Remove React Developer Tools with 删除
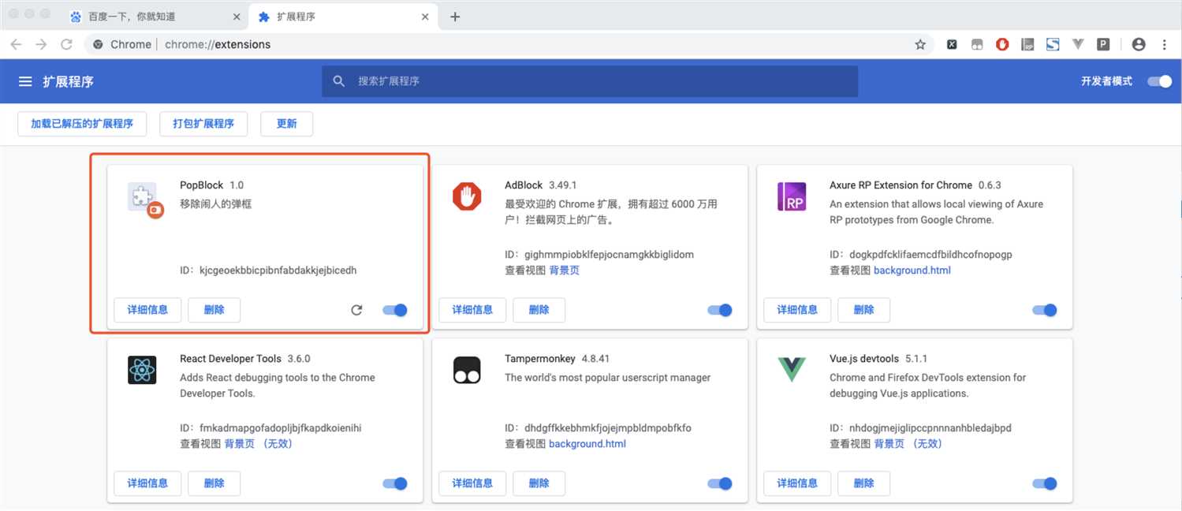 [214, 483]
